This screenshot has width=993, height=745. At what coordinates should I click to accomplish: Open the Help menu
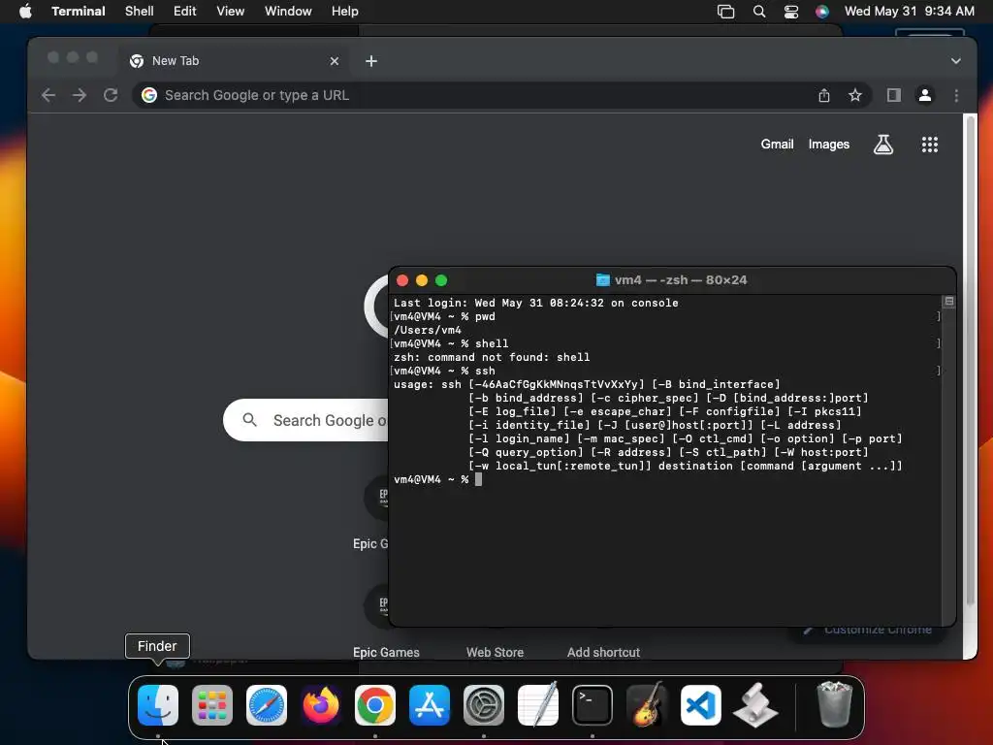(345, 12)
